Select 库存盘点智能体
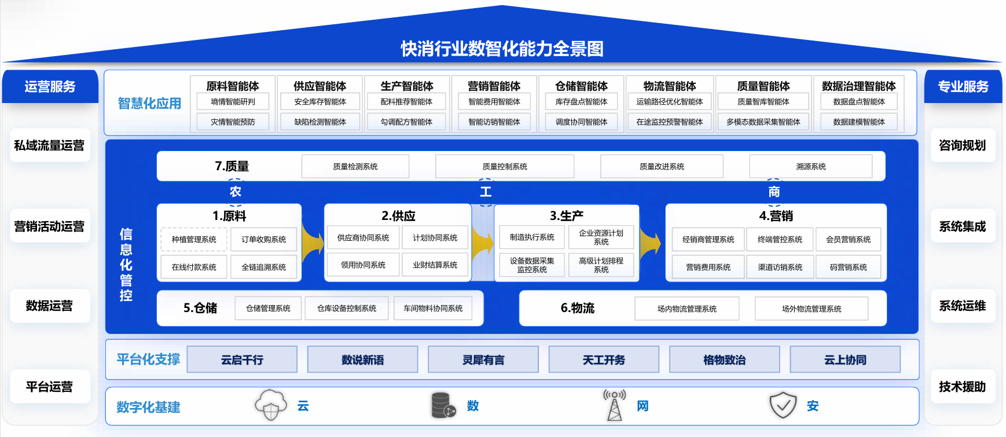The width and height of the screenshot is (1006, 437). (x=582, y=102)
